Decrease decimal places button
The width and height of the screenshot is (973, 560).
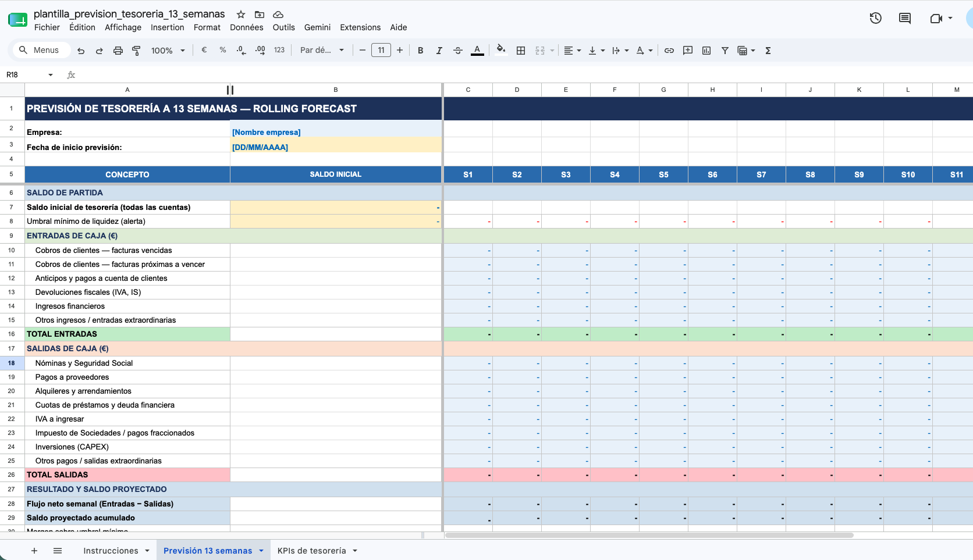coord(242,51)
